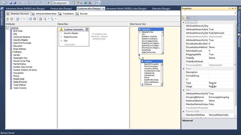Collapse the Misc properties category
Screen dimensions: 241x135
click(x=183, y=90)
